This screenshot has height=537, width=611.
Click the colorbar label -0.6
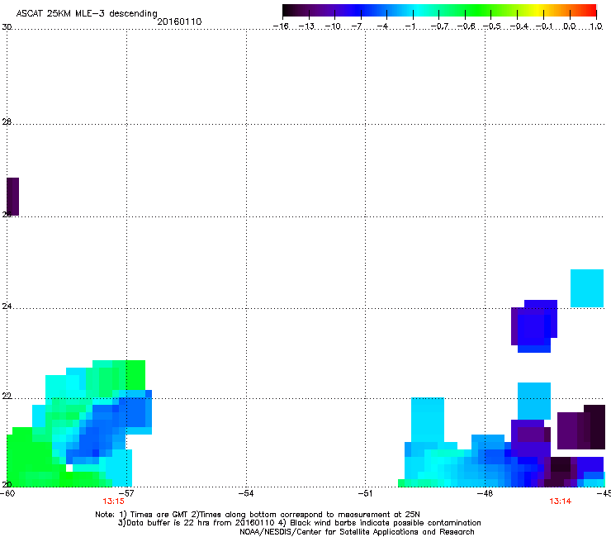coord(466,26)
